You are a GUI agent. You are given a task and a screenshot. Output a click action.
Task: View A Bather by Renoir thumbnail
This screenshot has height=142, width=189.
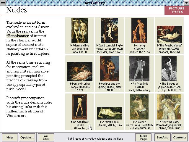click(x=139, y=107)
